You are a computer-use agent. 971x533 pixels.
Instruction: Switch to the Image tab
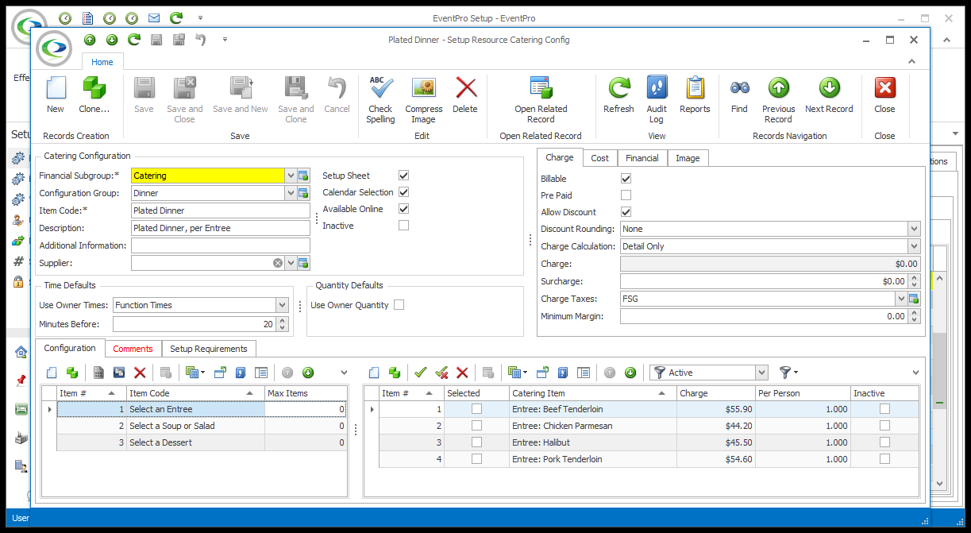(x=688, y=158)
